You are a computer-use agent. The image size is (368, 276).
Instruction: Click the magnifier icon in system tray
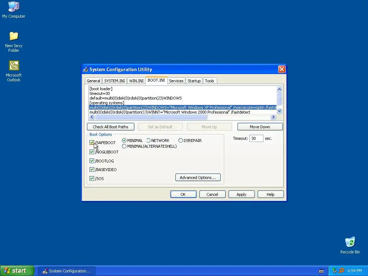[341, 271]
